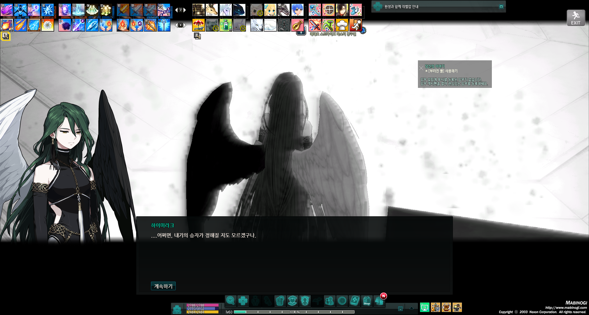Leave via the EXIT button
Screen dimensions: 589x315
tap(576, 18)
